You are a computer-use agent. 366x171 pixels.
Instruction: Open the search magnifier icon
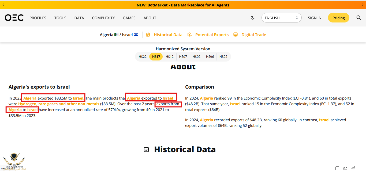359,18
